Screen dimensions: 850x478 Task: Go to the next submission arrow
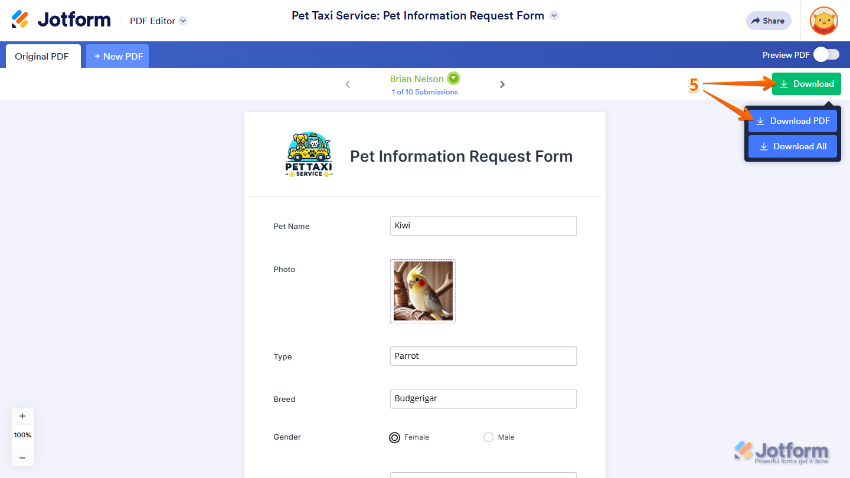502,84
